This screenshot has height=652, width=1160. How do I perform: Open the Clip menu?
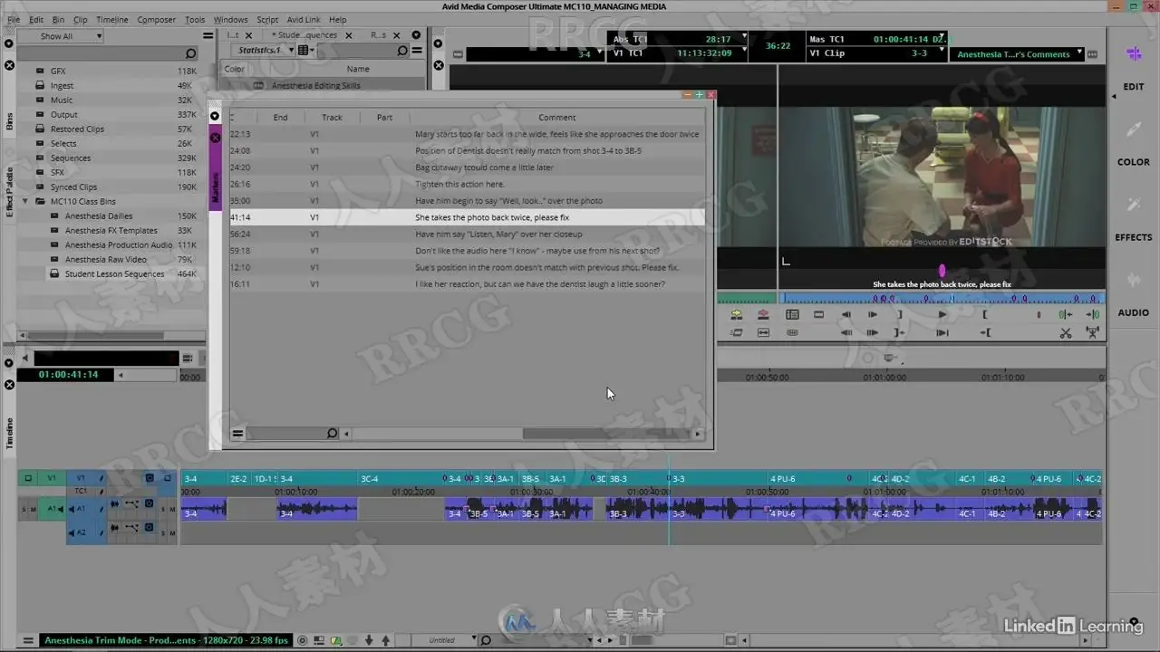point(81,19)
